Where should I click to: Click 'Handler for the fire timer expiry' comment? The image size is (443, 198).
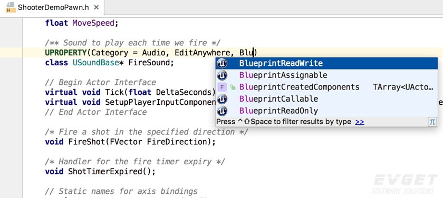click(135, 162)
